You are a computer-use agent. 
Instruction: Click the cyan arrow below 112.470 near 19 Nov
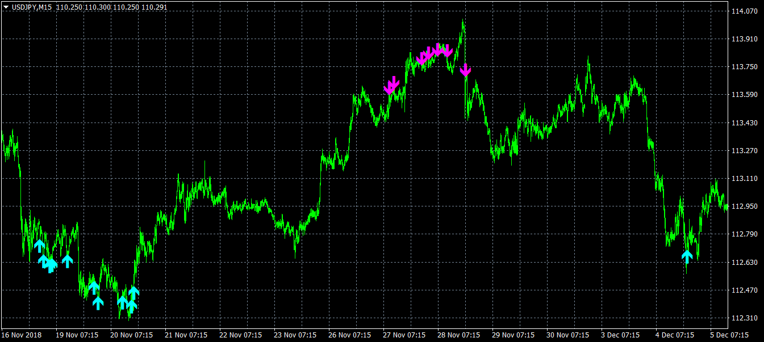pyautogui.click(x=98, y=303)
